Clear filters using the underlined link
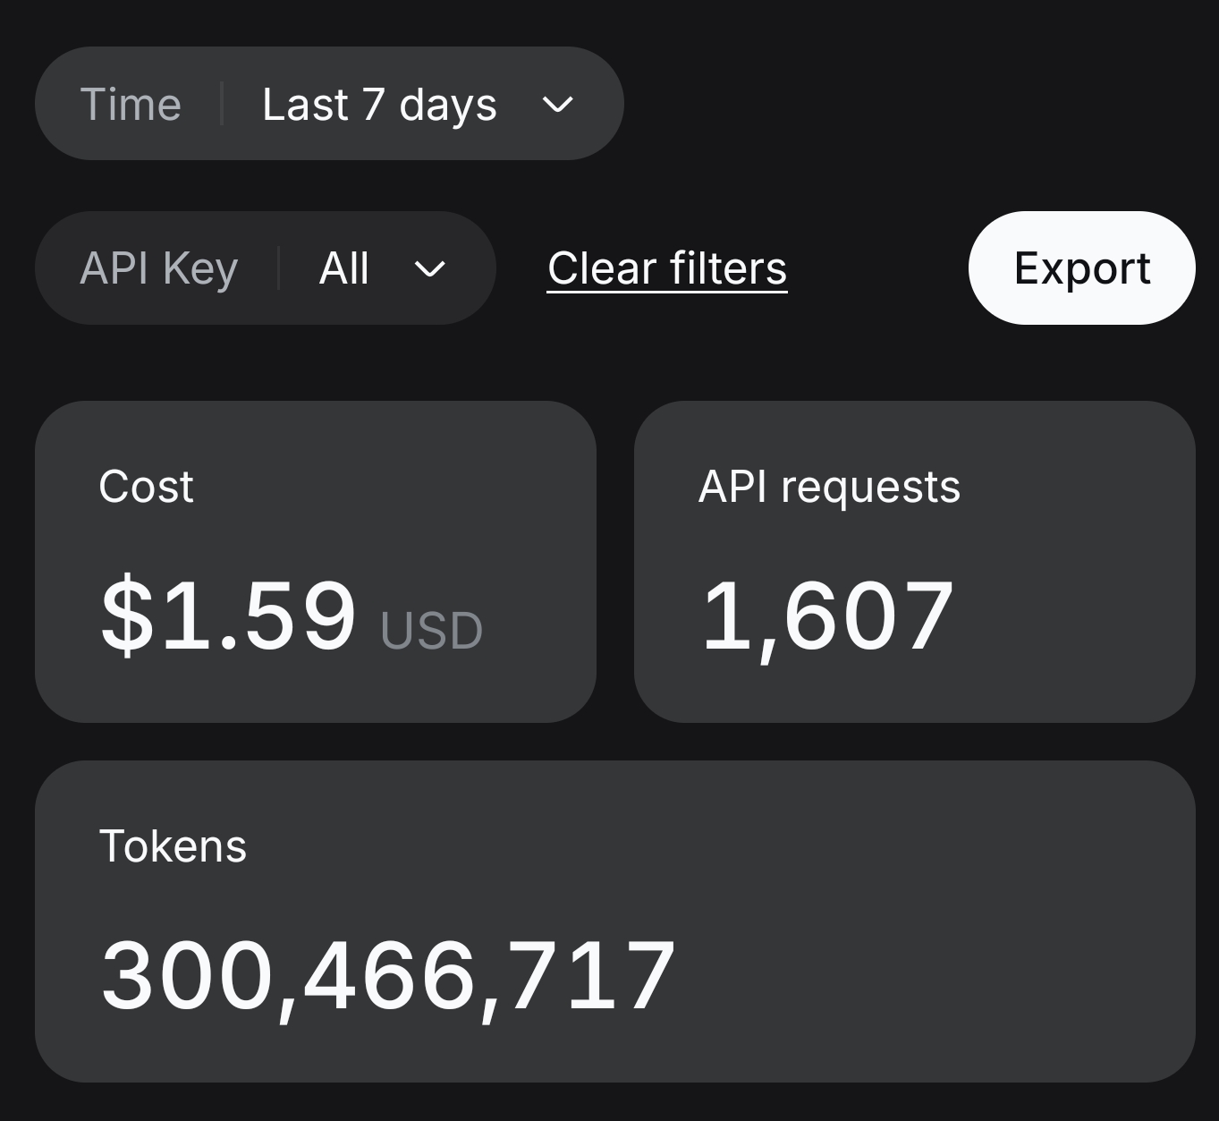 point(667,268)
